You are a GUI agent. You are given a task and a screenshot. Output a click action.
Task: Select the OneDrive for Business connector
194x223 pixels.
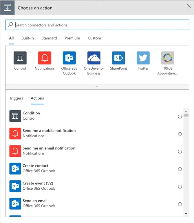pos(94,58)
